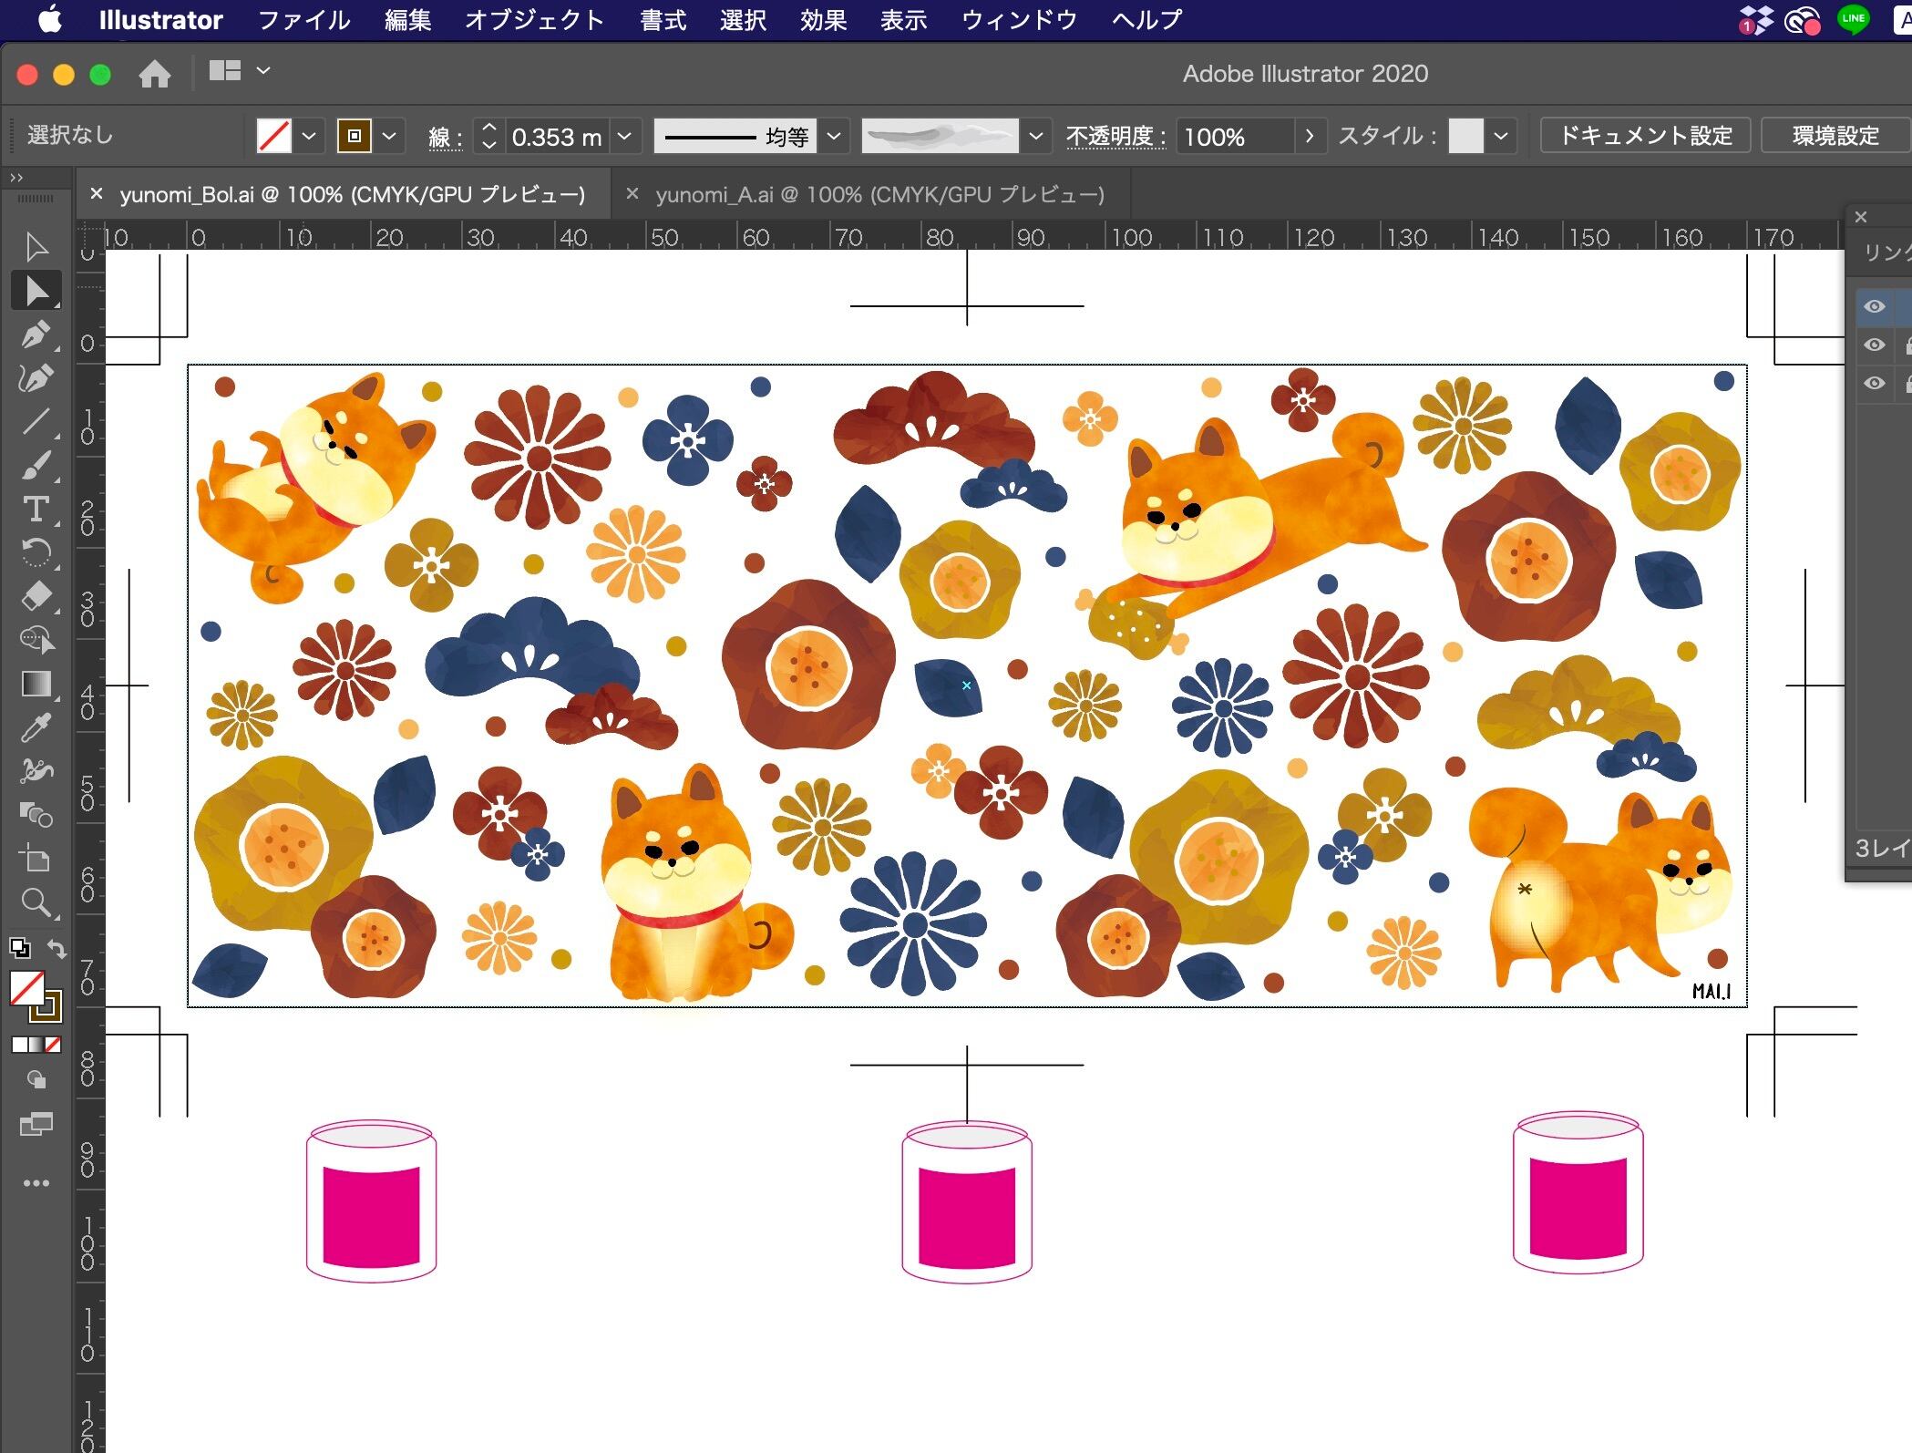Click the ドキュメント設定 button

[x=1645, y=136]
